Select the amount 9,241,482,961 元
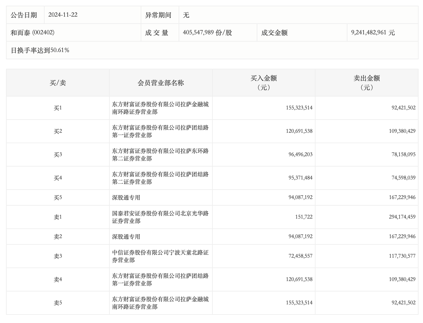Viewport: 423px width, 323px height. 373,33
